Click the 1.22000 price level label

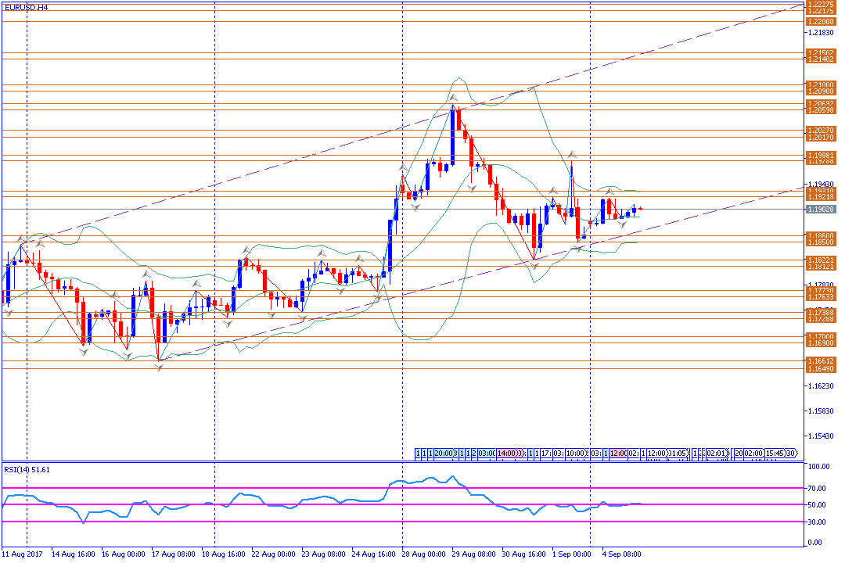pyautogui.click(x=820, y=21)
